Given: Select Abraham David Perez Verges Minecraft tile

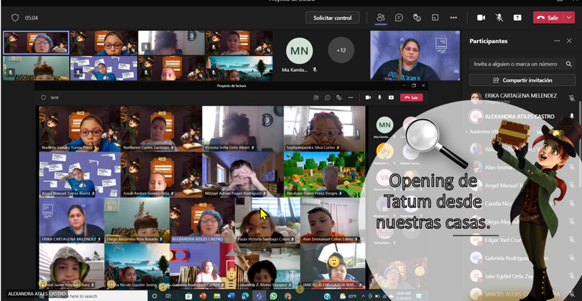Looking at the screenshot, I should [324, 175].
